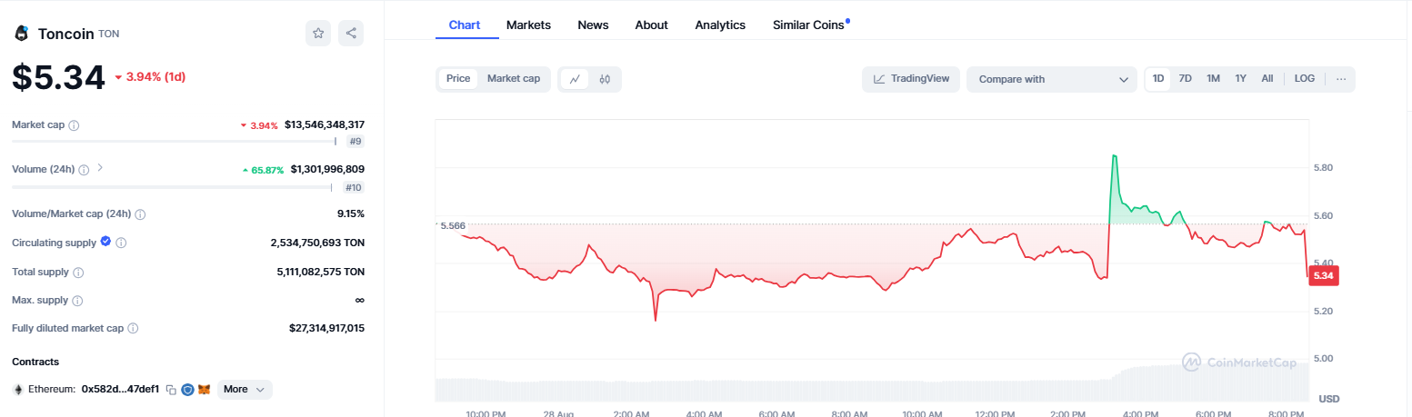
Task: Click the USD currency label on chart
Action: coord(1328,399)
